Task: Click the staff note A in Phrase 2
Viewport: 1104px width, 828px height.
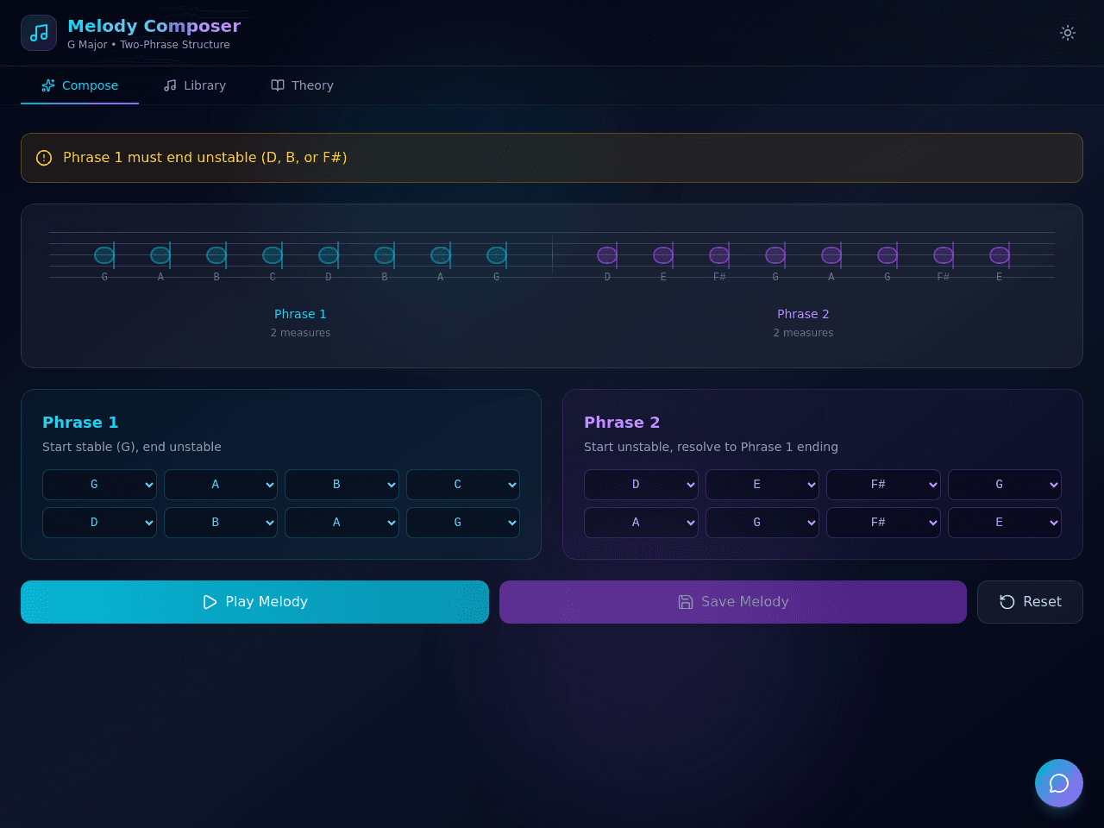Action: [x=831, y=254]
